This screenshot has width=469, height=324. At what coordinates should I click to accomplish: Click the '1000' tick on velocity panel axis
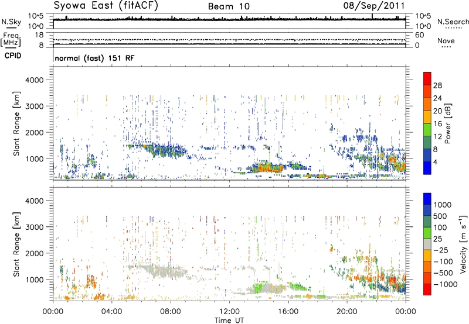tap(34, 279)
